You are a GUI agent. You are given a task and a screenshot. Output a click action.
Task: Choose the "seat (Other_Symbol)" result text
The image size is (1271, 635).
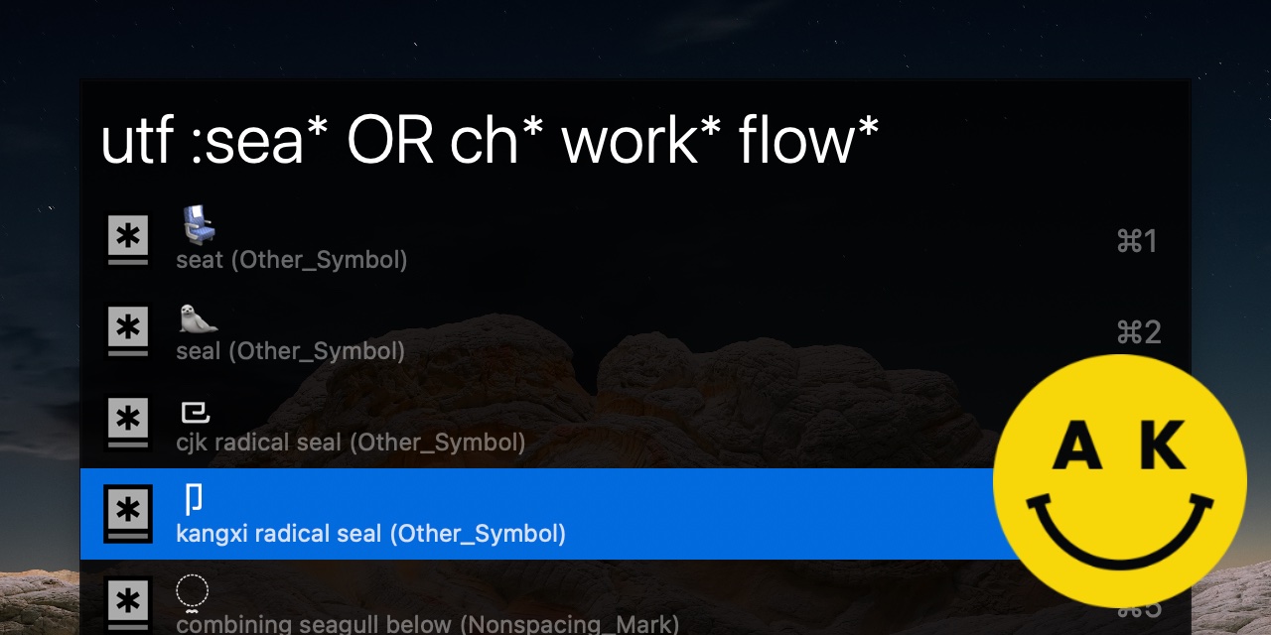291,260
